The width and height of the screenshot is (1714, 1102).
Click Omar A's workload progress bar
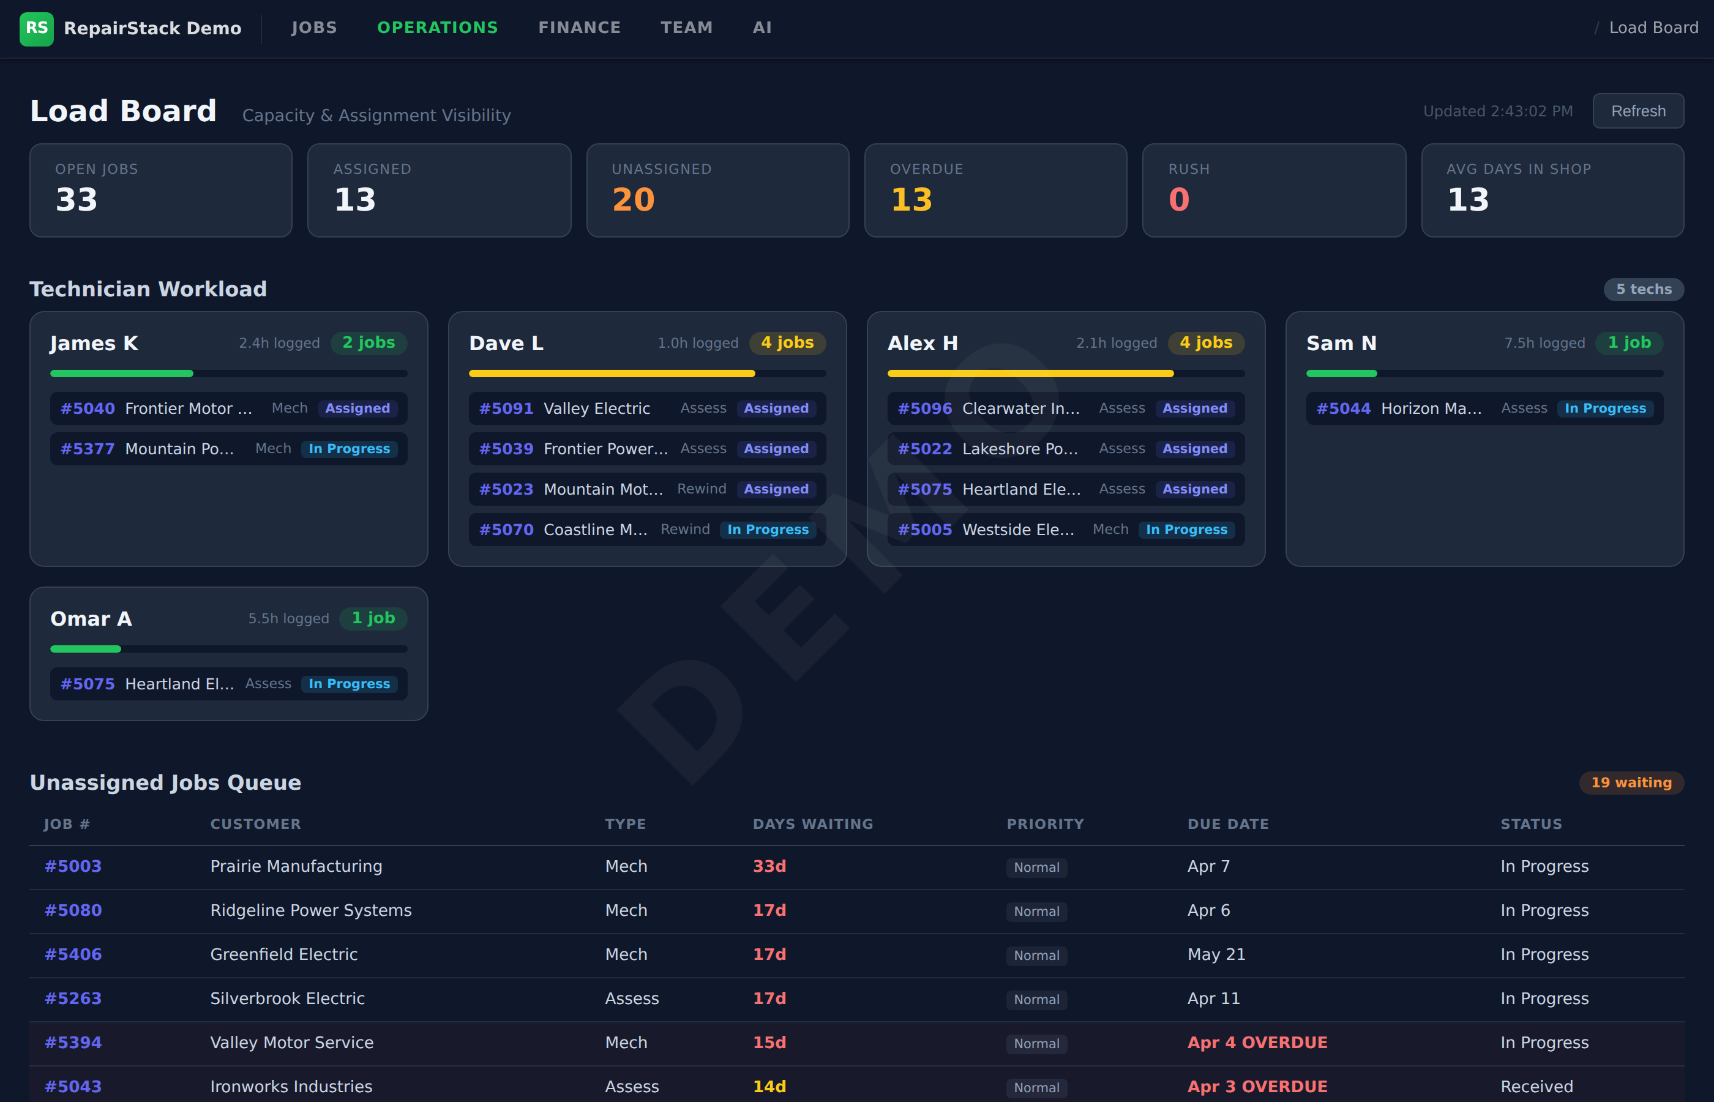tap(229, 649)
